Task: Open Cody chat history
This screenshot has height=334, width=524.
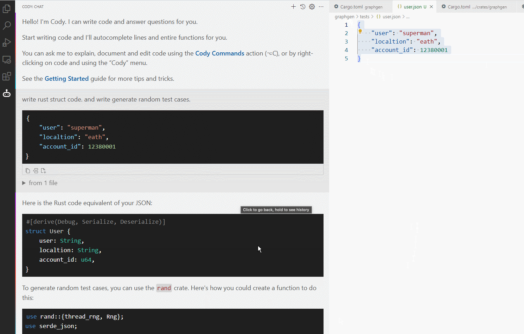Action: click(303, 7)
